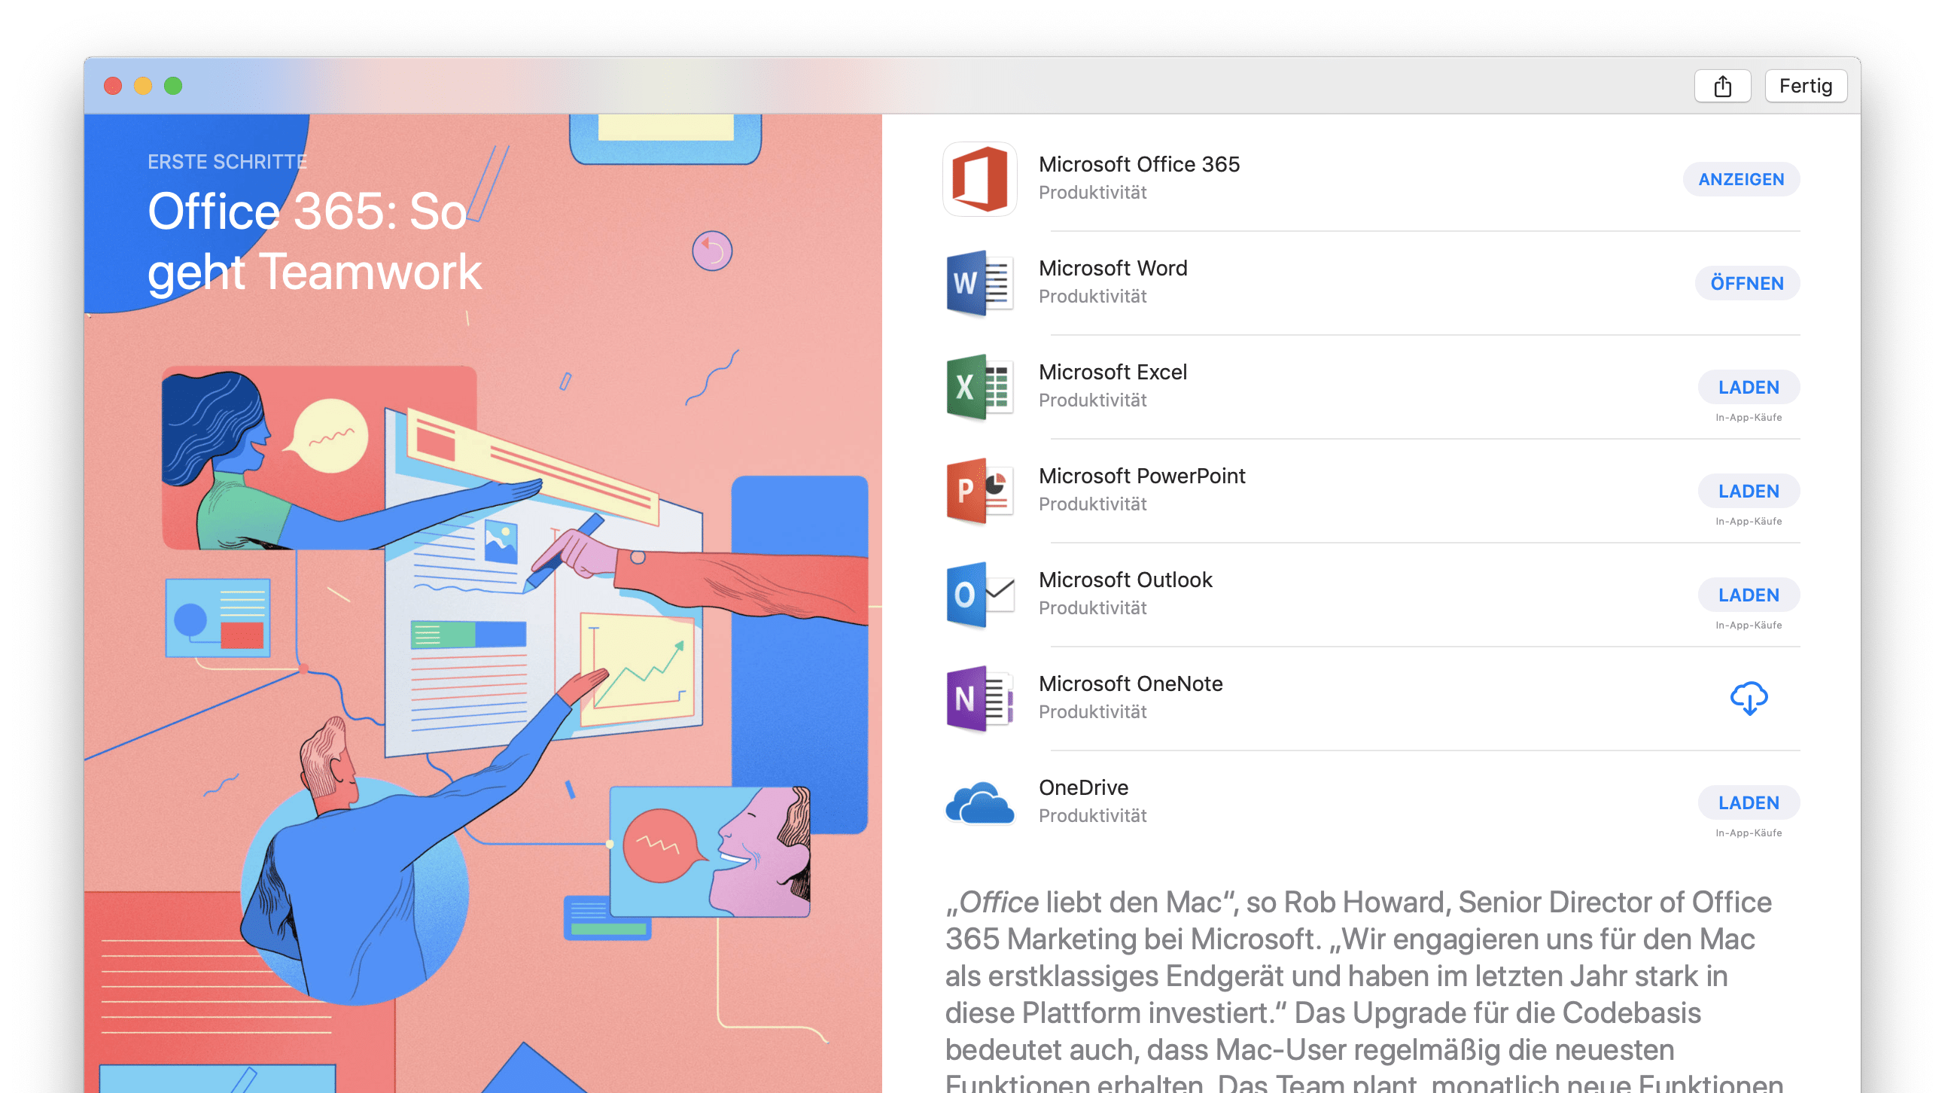Viewport: 1945px width, 1093px height.
Task: Open the Microsoft Office 365 app icon
Action: (x=979, y=179)
